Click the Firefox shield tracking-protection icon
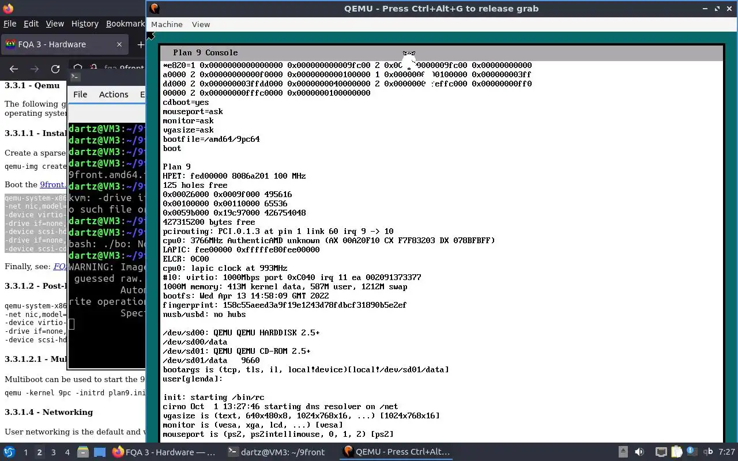 pyautogui.click(x=78, y=68)
